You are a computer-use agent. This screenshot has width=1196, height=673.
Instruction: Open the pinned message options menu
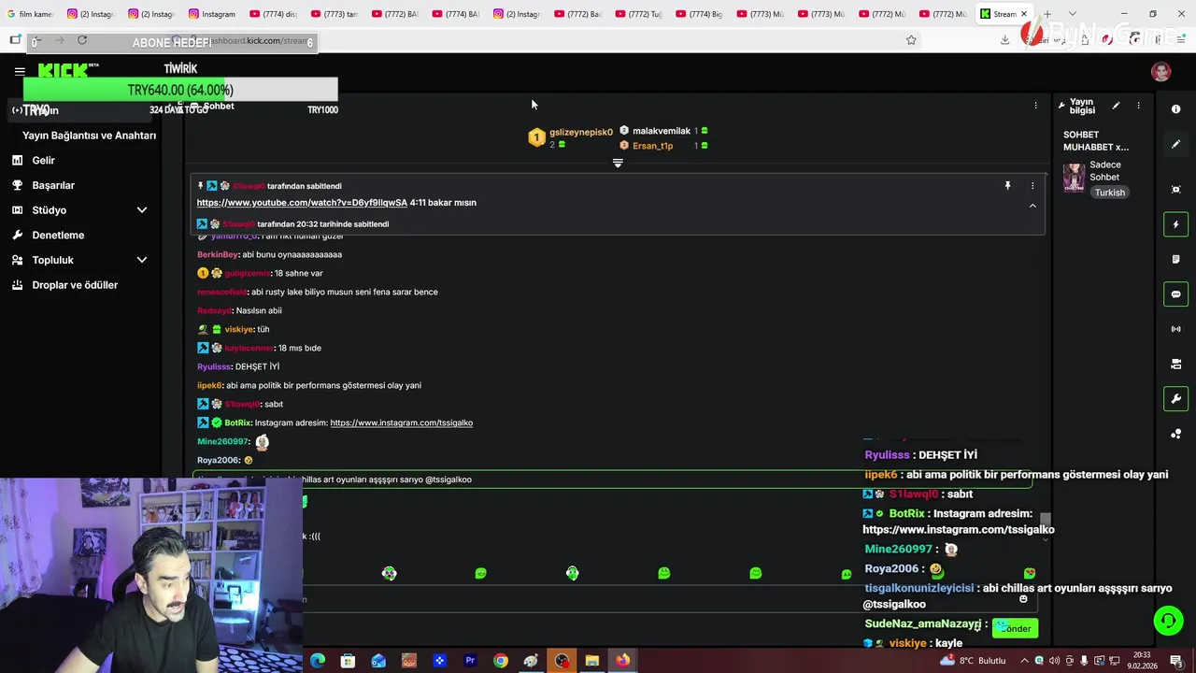[1032, 186]
